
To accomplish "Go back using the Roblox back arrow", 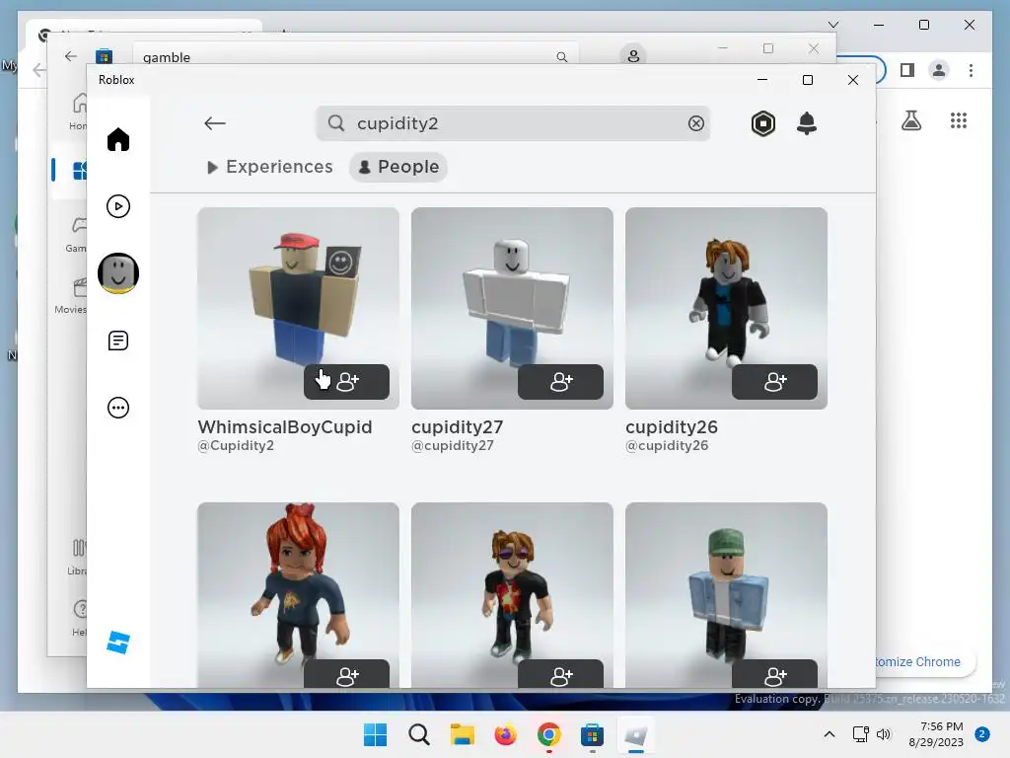I will point(214,123).
